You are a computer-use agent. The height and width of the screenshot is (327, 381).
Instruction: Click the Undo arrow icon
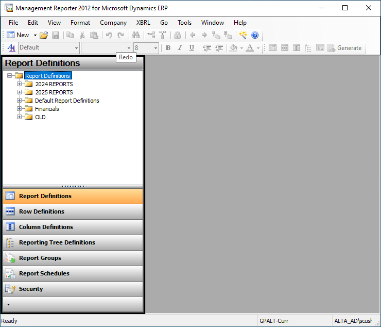click(109, 35)
